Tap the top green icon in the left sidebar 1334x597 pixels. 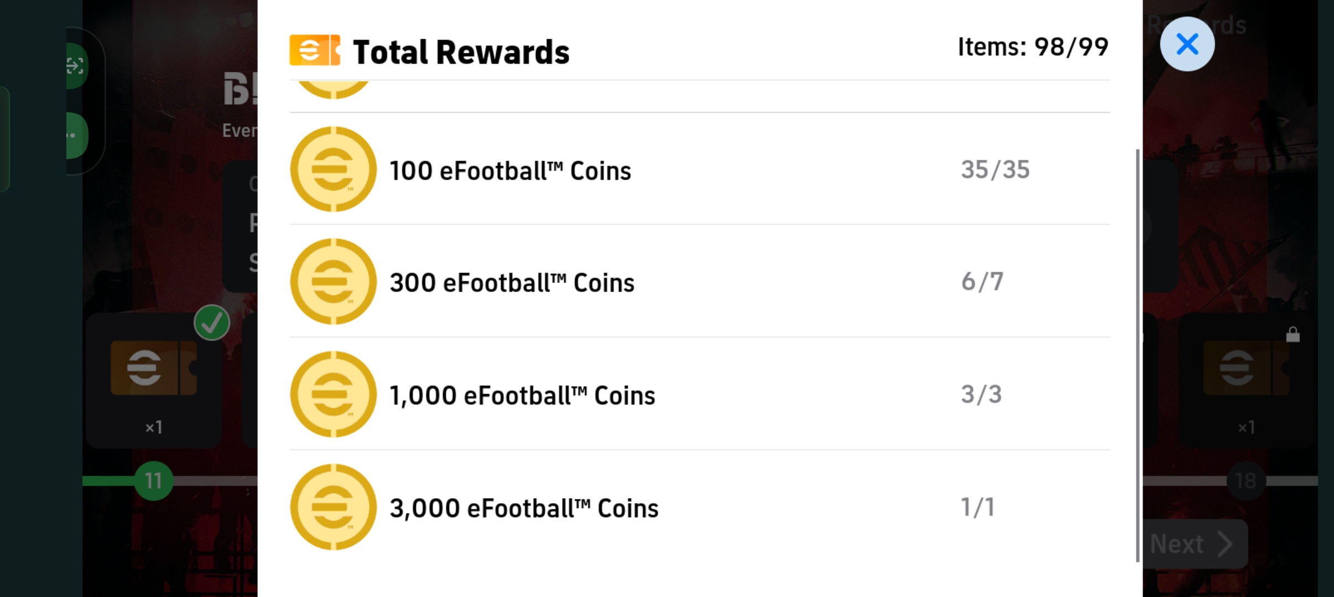[x=76, y=66]
